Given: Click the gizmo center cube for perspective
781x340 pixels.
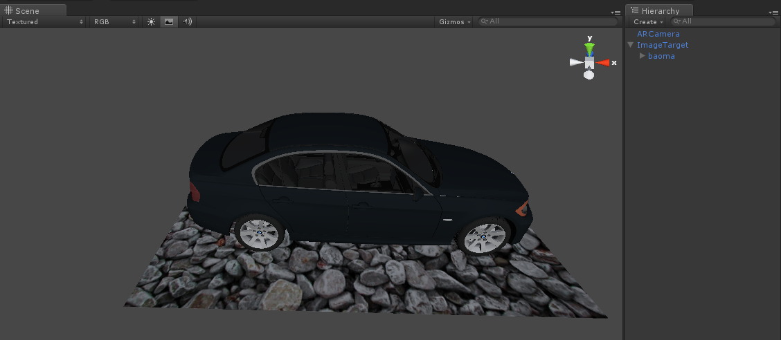Looking at the screenshot, I should click(x=589, y=63).
